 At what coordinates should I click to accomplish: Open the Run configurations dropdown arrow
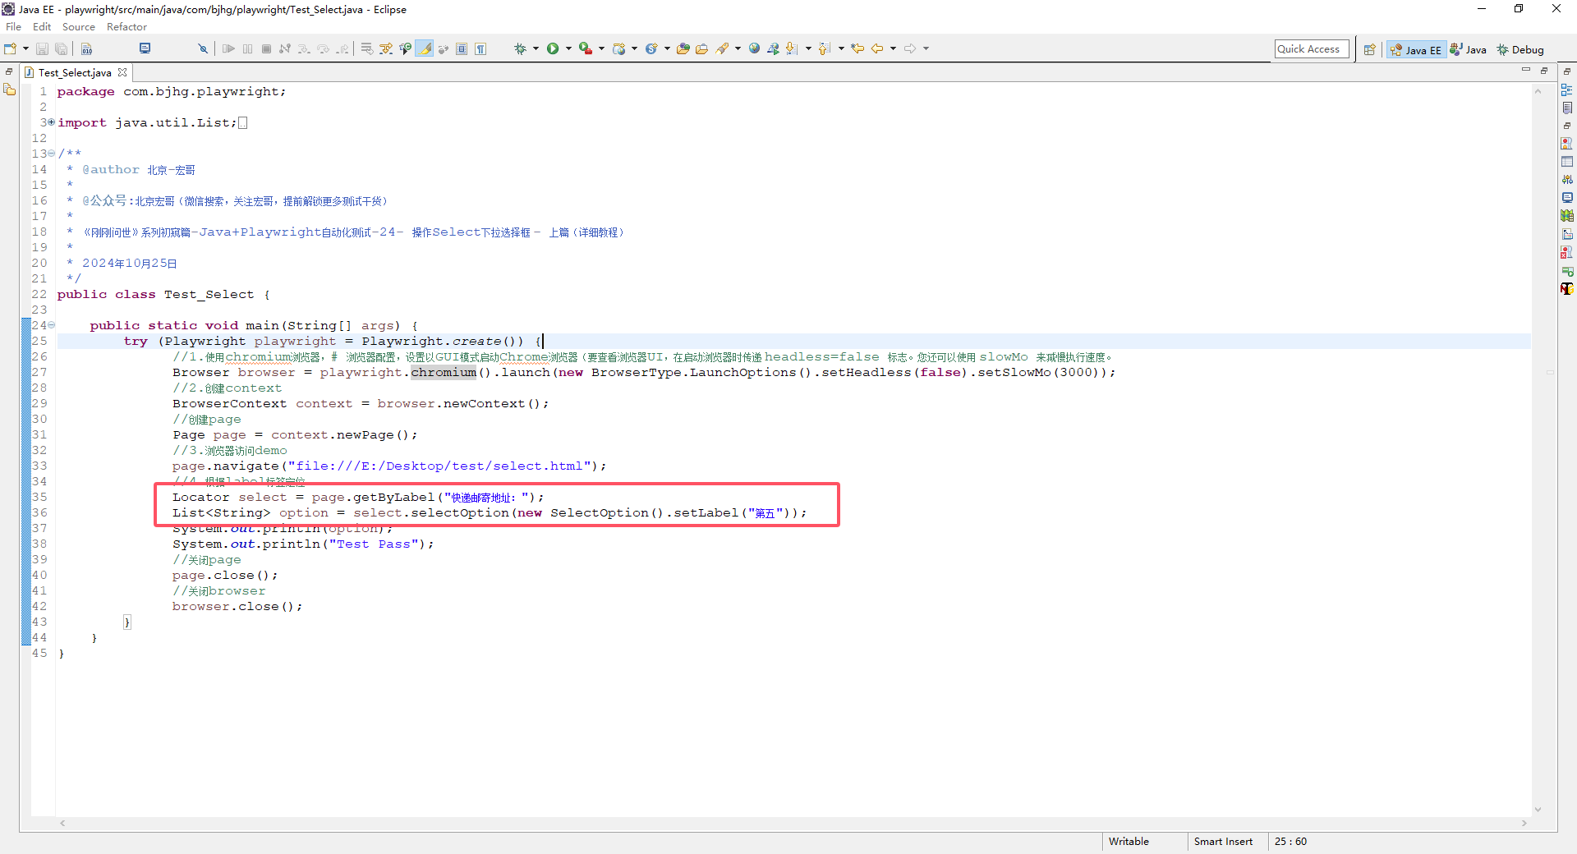pyautogui.click(x=568, y=48)
